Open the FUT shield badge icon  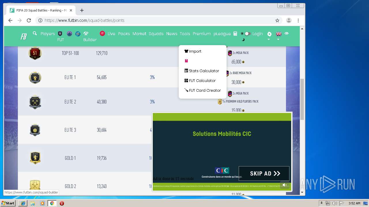click(60, 34)
